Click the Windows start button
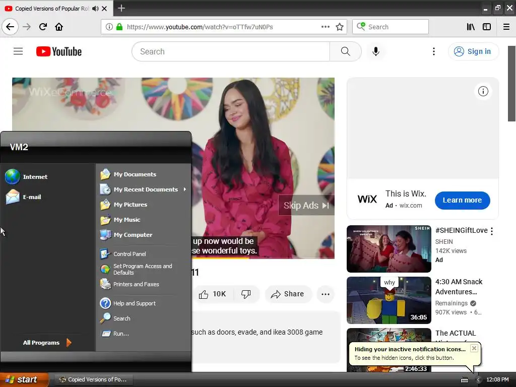 pos(24,379)
